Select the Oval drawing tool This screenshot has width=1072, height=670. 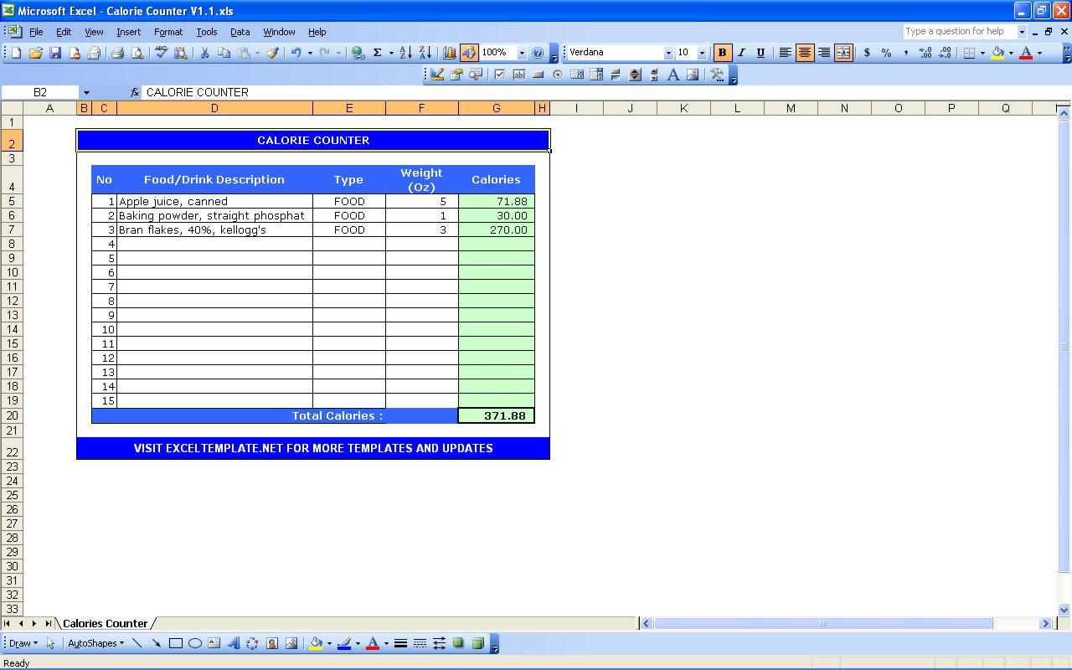click(195, 643)
